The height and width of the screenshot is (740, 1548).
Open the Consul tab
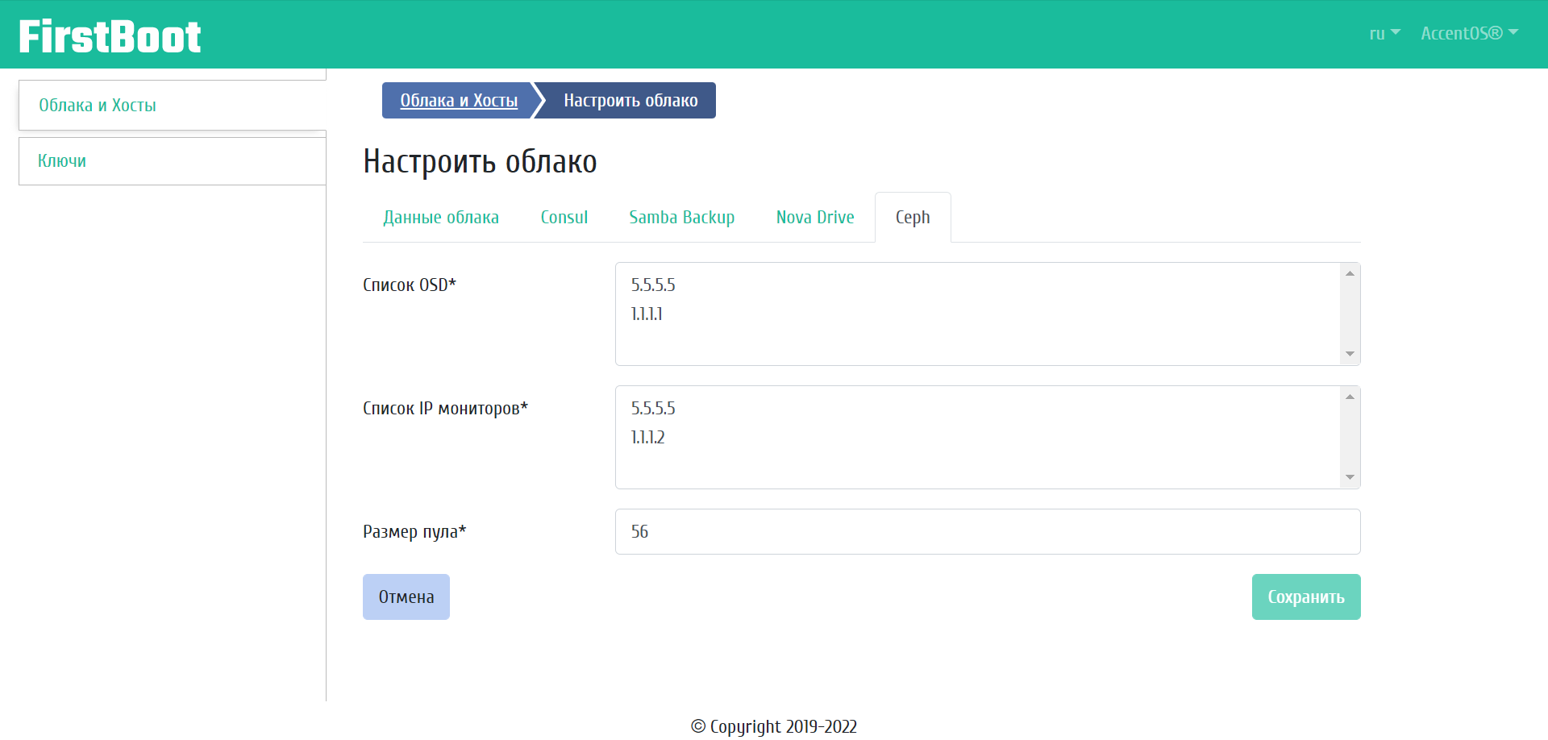tap(564, 218)
